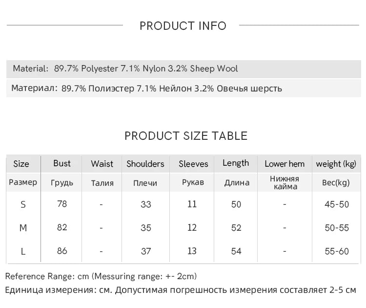Click the Bust column header
The width and height of the screenshot is (366, 308).
(x=62, y=163)
